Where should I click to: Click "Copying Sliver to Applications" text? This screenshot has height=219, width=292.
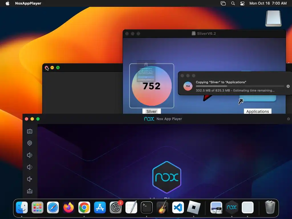pyautogui.click(x=221, y=82)
